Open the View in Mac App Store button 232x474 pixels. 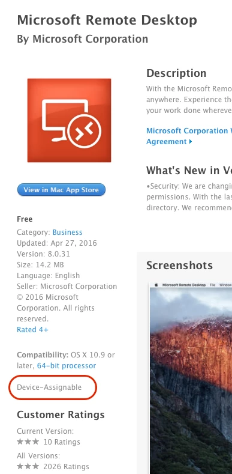click(61, 190)
